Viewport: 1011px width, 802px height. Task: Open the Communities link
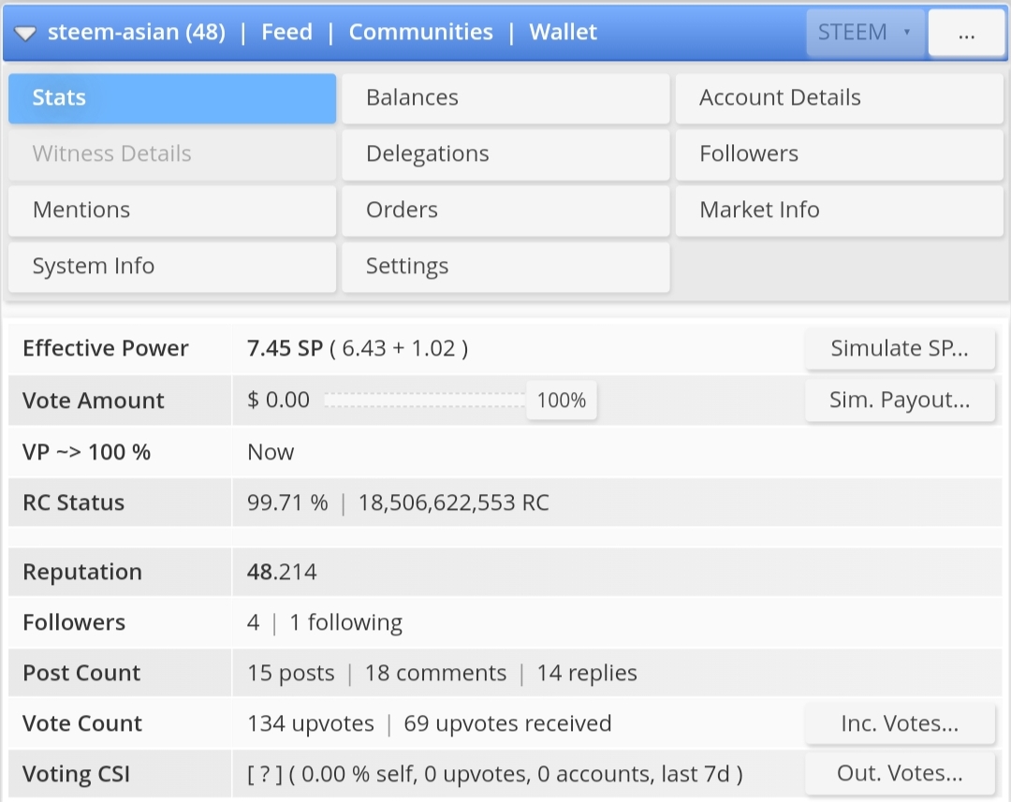tap(420, 32)
